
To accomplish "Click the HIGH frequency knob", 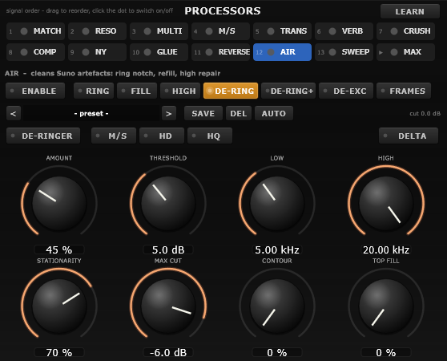I will pos(386,203).
